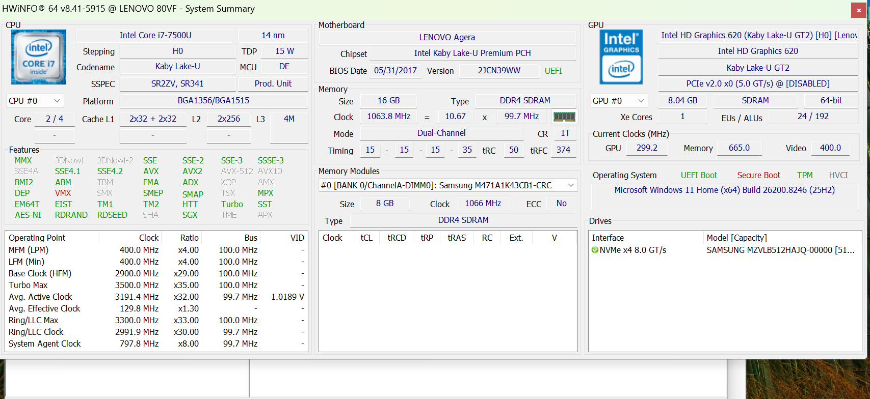Image resolution: width=870 pixels, height=399 pixels.
Task: Click the green TPM indicator
Action: [805, 175]
